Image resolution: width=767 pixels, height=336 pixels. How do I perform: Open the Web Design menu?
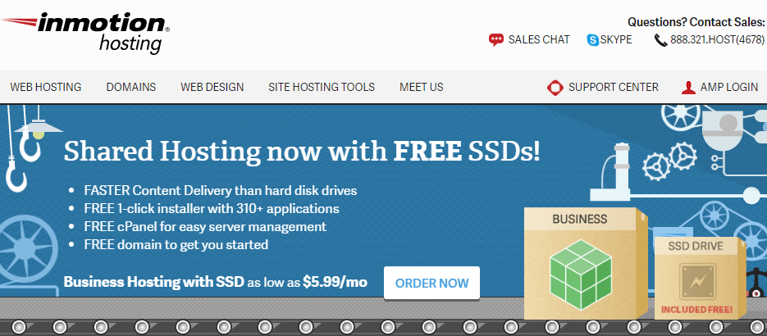click(x=212, y=87)
